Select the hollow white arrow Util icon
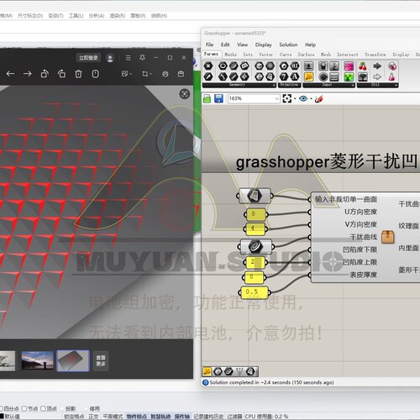This screenshot has width=420, height=420. click(x=377, y=76)
